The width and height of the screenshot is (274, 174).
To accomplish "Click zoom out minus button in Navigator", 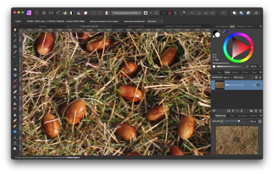I will (222, 121).
